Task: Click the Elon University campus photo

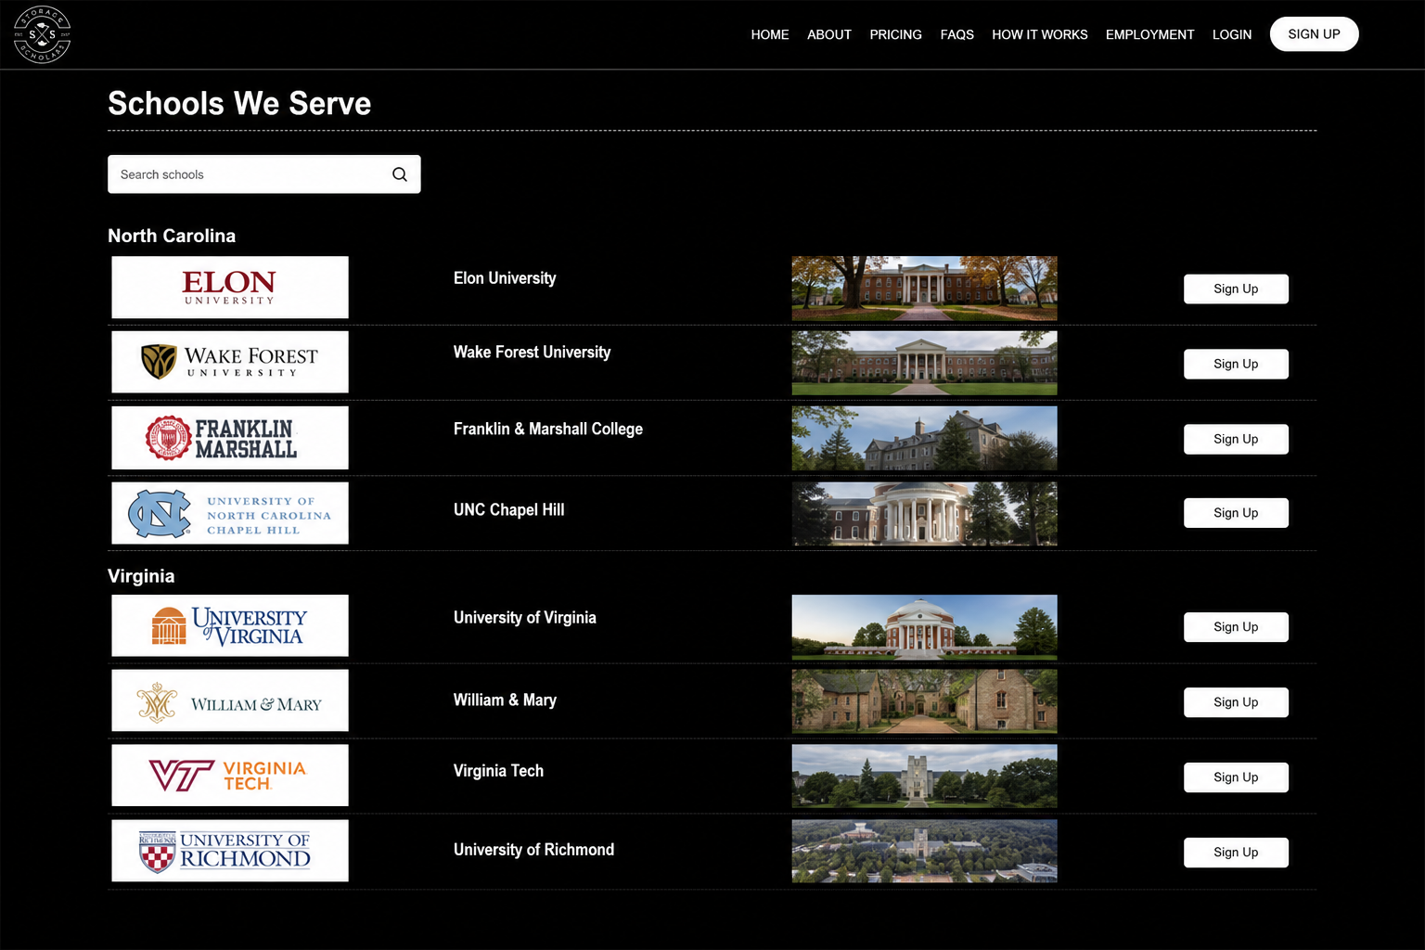Action: 924,289
